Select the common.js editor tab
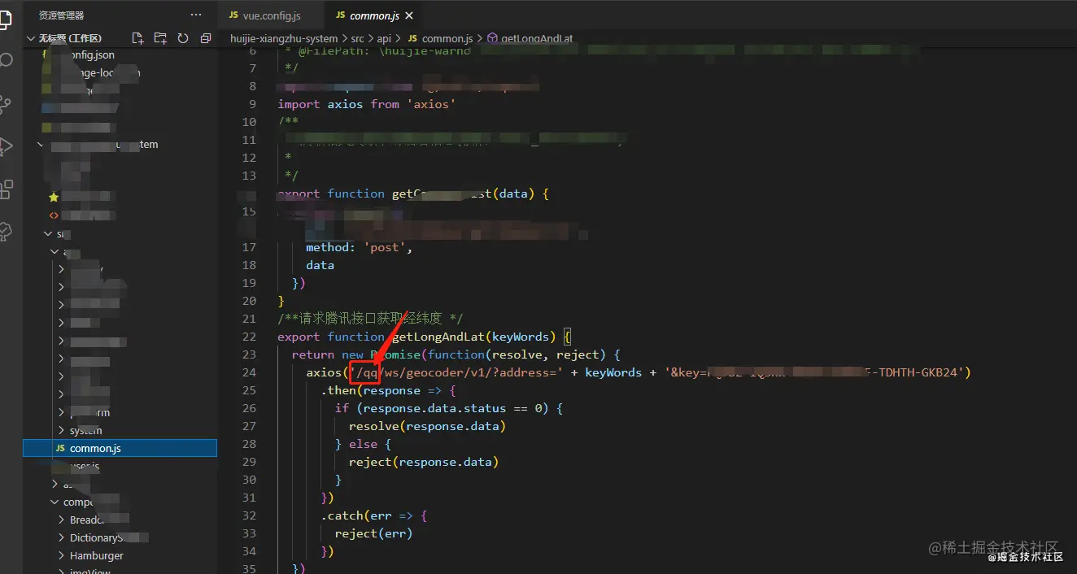1077x574 pixels. click(373, 15)
